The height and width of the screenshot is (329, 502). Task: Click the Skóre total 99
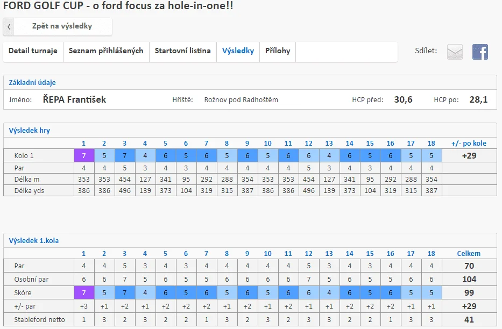click(469, 293)
